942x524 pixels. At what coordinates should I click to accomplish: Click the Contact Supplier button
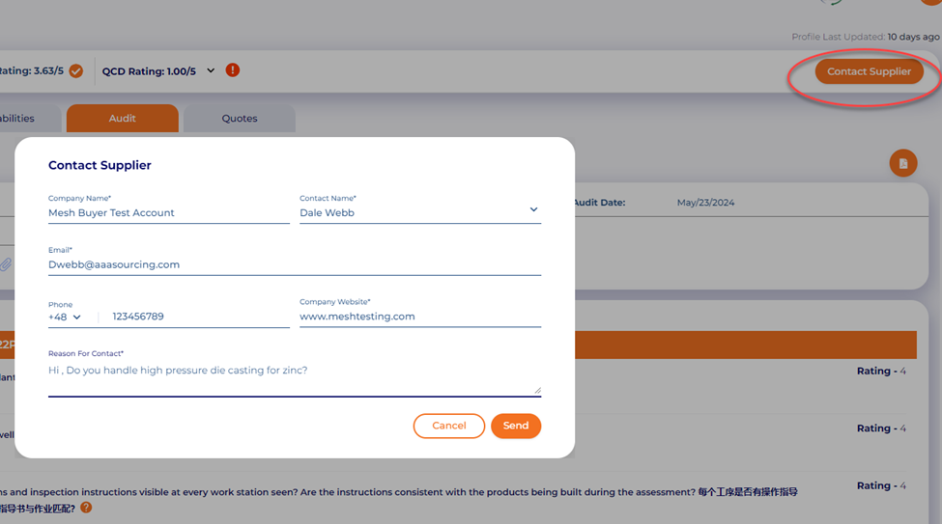[x=869, y=71]
